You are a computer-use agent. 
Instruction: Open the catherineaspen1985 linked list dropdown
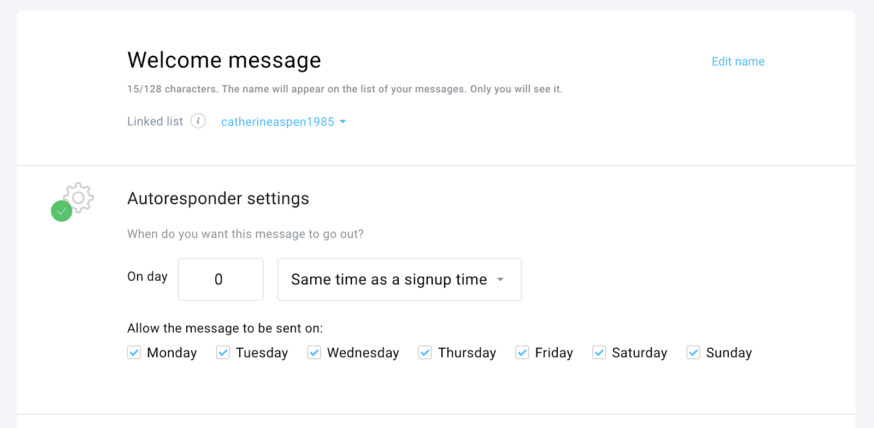[284, 122]
